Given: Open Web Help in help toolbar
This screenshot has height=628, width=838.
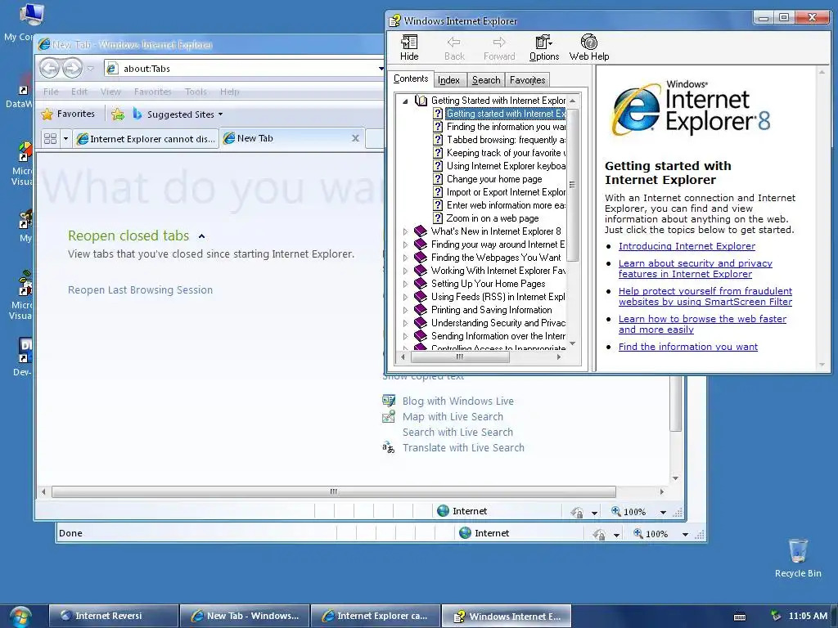Looking at the screenshot, I should click(589, 47).
